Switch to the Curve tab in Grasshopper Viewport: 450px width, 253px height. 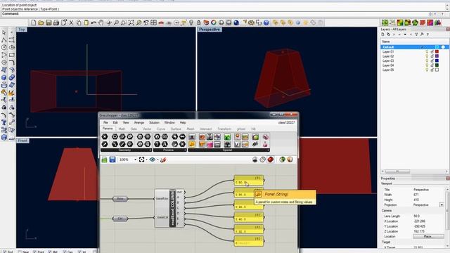(161, 129)
